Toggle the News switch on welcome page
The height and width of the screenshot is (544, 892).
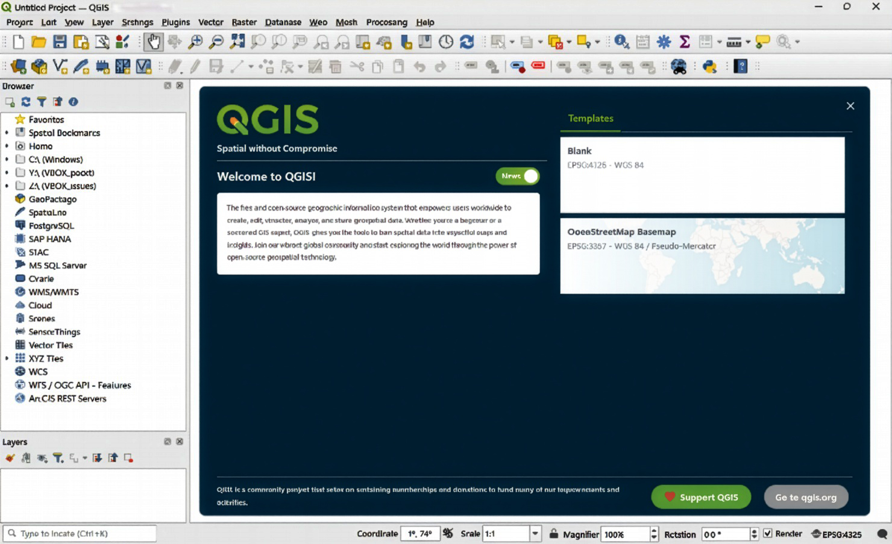pyautogui.click(x=518, y=176)
